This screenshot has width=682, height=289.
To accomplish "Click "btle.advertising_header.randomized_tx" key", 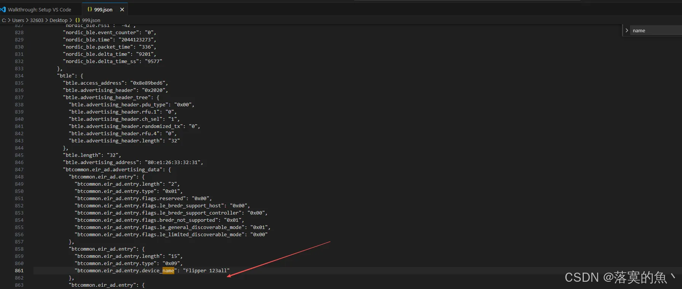I will [x=126, y=126].
